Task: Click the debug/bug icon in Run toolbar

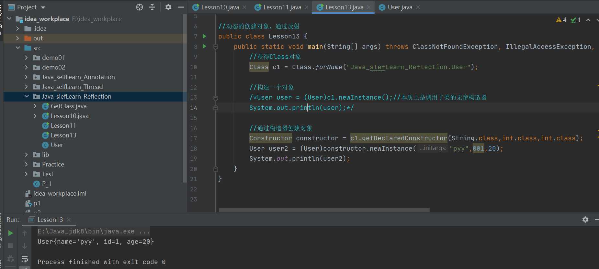Action: click(x=10, y=259)
